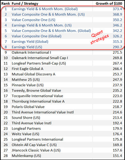Viewport: 125px width, 160px height.
Task: Click the 'Muhlenkamp (US)' cell
Action: (x=26, y=156)
